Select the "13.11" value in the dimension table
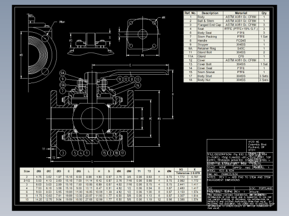This screenshot has height=216, width=289. tap(89, 188)
